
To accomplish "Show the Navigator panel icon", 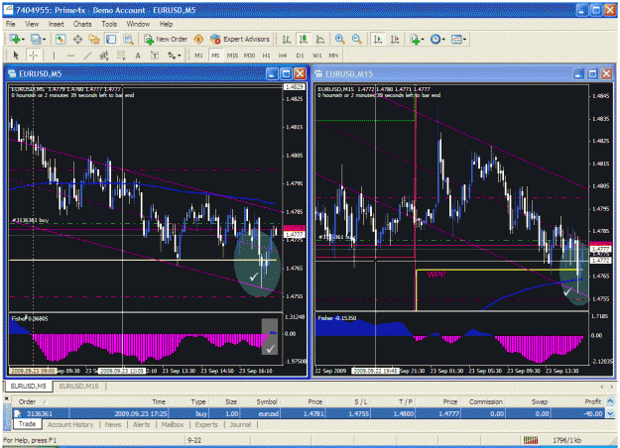I will pos(94,39).
